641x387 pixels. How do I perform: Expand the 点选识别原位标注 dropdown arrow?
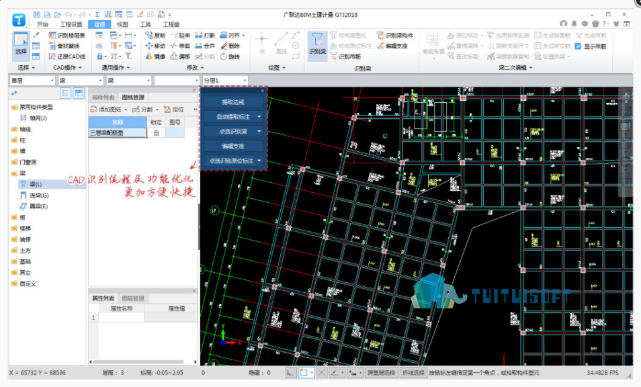(259, 161)
